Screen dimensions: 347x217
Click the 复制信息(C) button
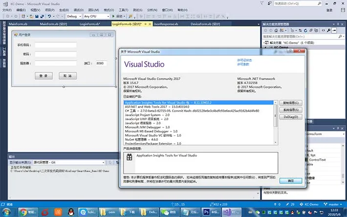pos(291,103)
